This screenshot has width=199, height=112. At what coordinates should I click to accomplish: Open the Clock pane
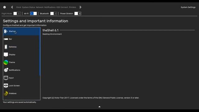[x=19, y=7]
